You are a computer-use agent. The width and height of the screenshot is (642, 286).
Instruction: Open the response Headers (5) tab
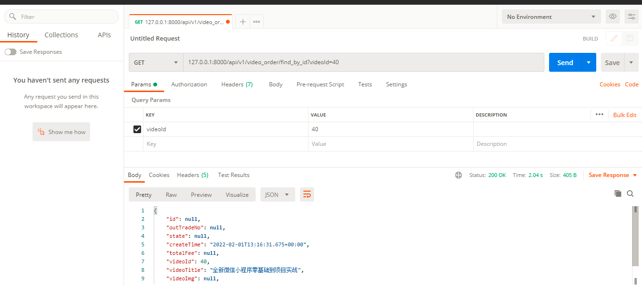click(x=192, y=175)
